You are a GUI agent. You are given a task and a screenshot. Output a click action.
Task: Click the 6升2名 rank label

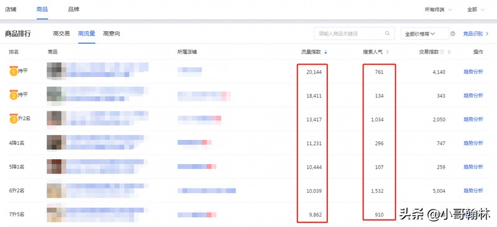[17, 191]
